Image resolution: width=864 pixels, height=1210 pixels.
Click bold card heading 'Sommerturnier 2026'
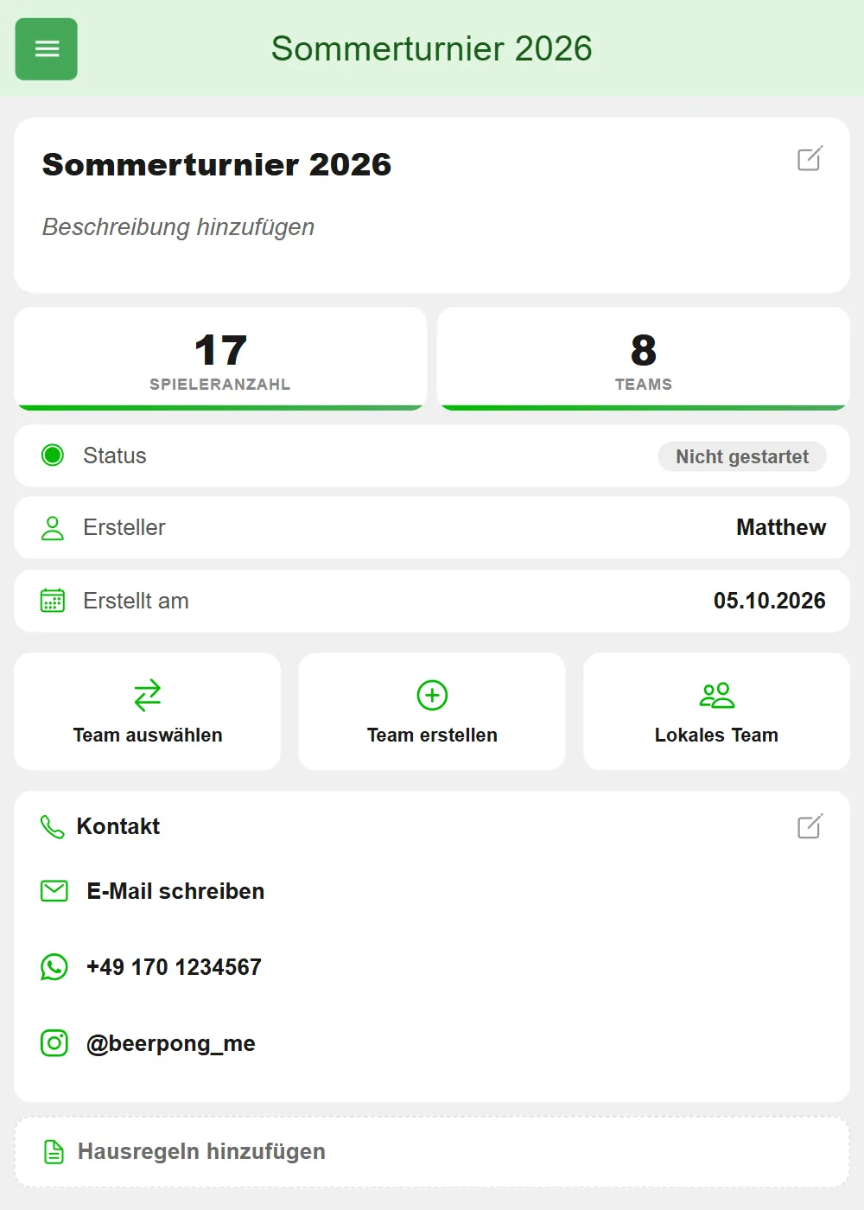pos(217,164)
